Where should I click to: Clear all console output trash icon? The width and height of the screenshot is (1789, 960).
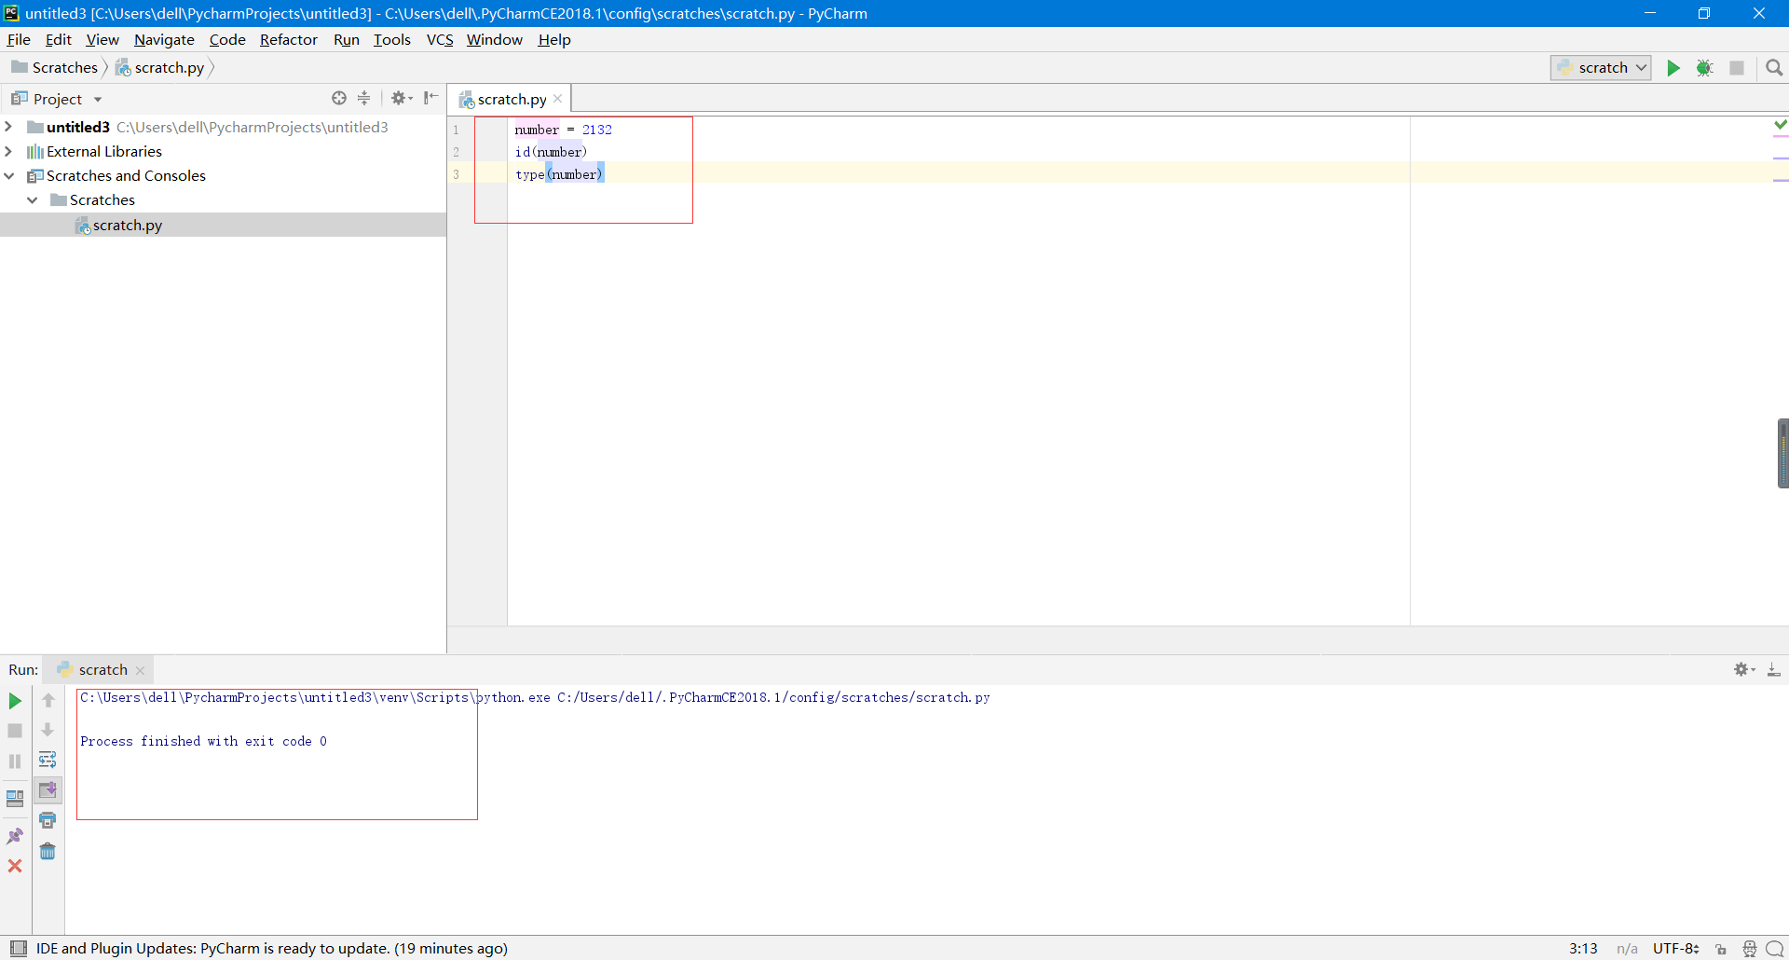[48, 851]
